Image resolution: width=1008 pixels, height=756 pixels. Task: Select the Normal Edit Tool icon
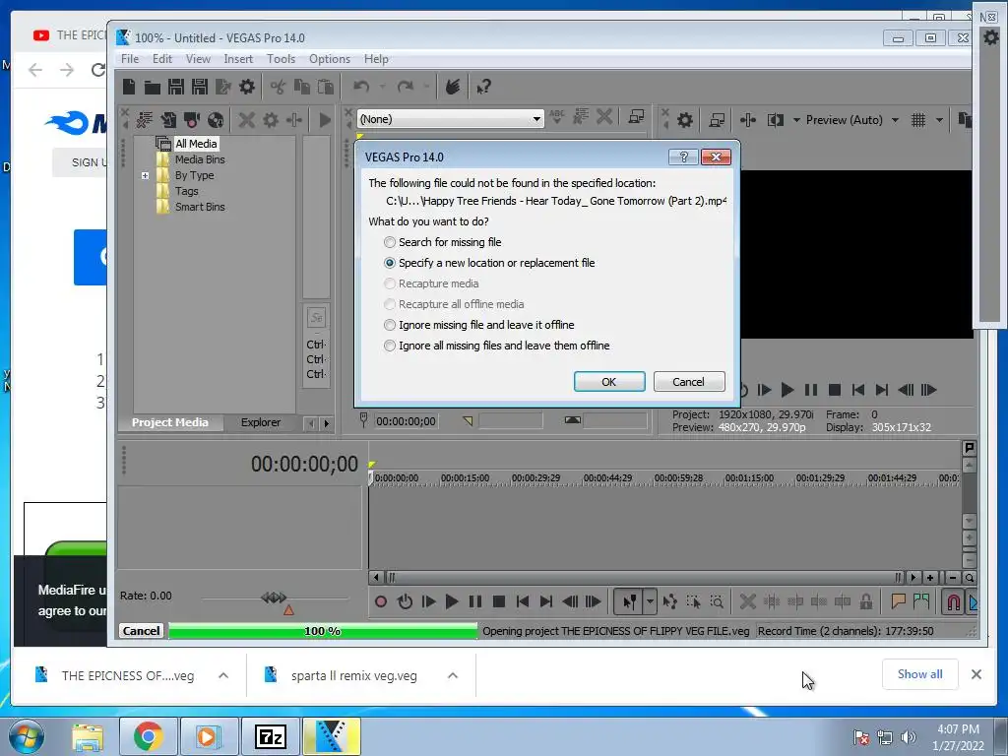pos(628,601)
